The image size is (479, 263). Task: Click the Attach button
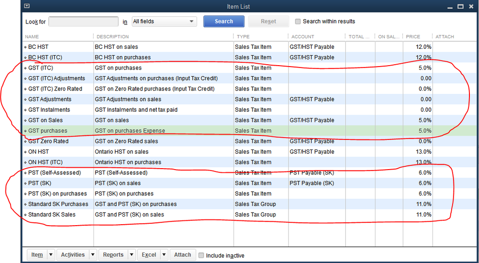click(x=183, y=255)
